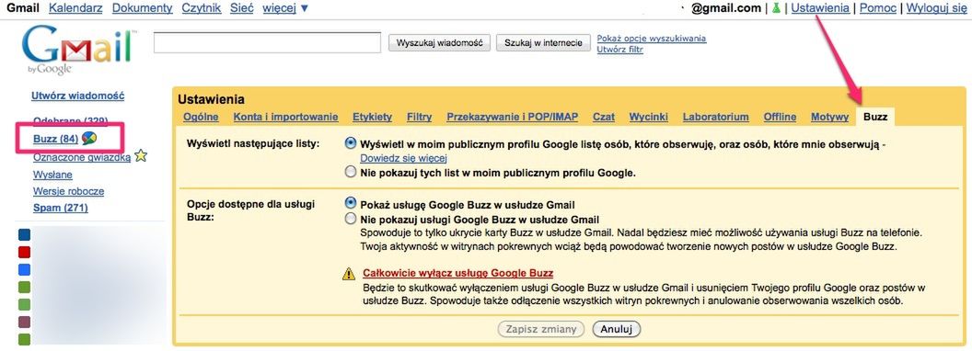Image resolution: width=972 pixels, height=351 pixels.
Task: Click 'Utwórz wiadomość' to compose mail
Action: pos(77,96)
